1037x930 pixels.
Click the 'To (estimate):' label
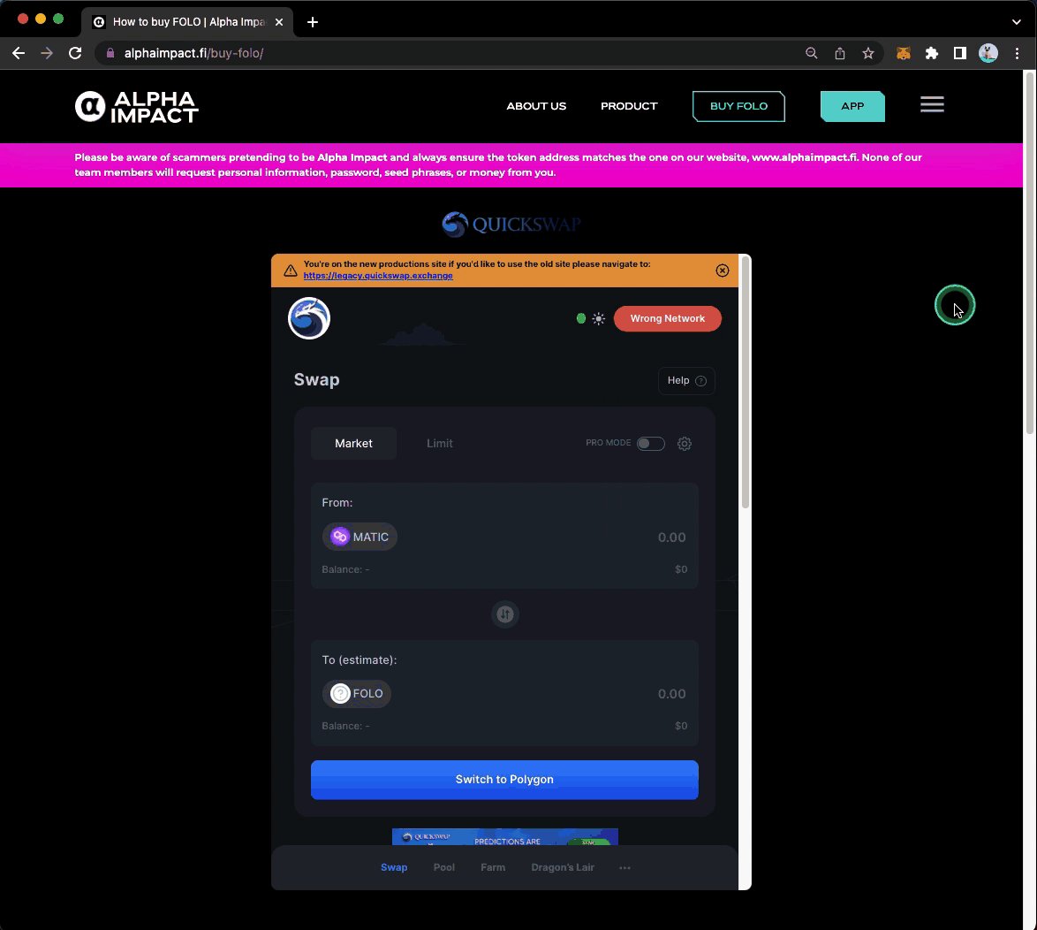(360, 660)
